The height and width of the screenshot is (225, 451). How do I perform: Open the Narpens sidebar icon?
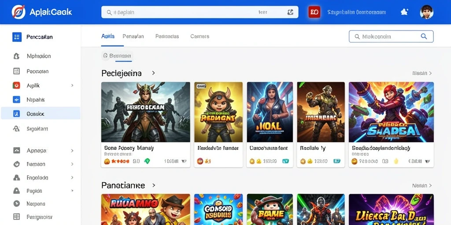(x=17, y=204)
